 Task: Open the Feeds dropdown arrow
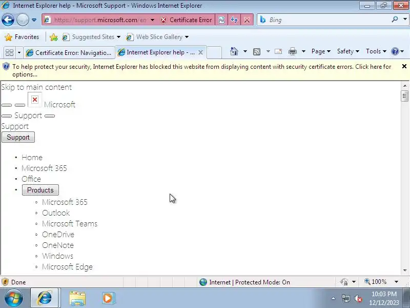click(x=268, y=51)
